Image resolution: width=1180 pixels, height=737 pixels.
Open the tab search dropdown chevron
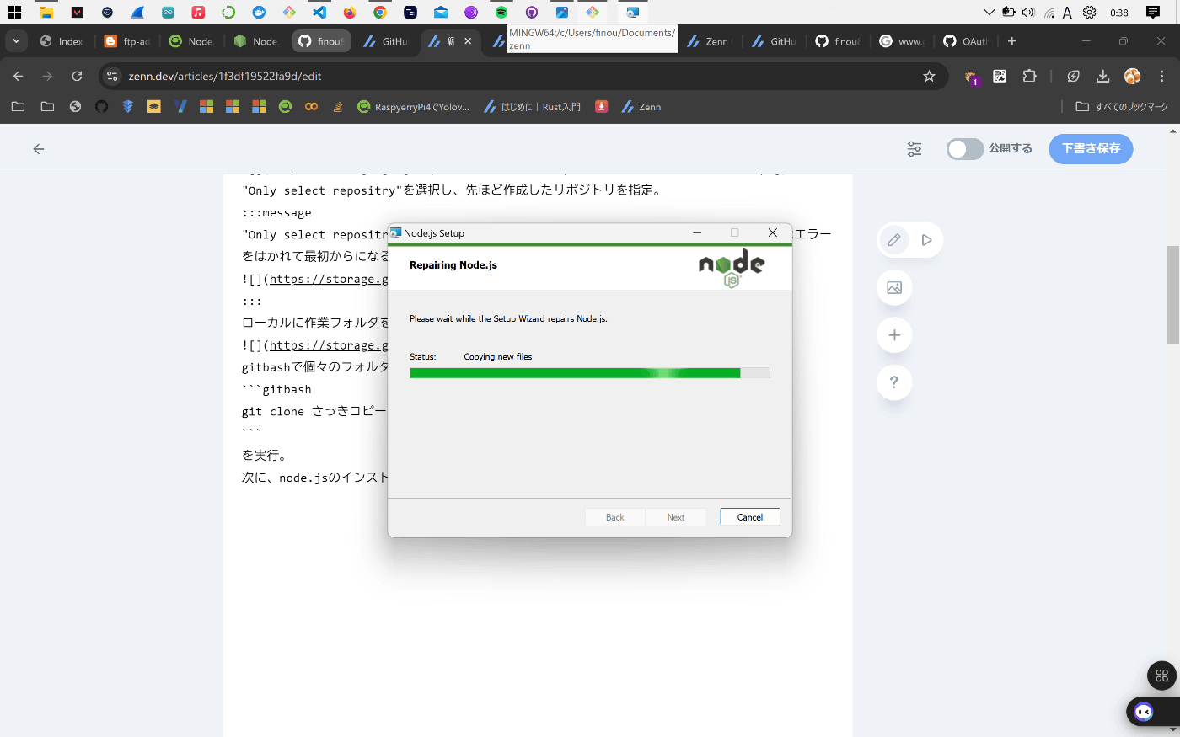[x=16, y=41]
